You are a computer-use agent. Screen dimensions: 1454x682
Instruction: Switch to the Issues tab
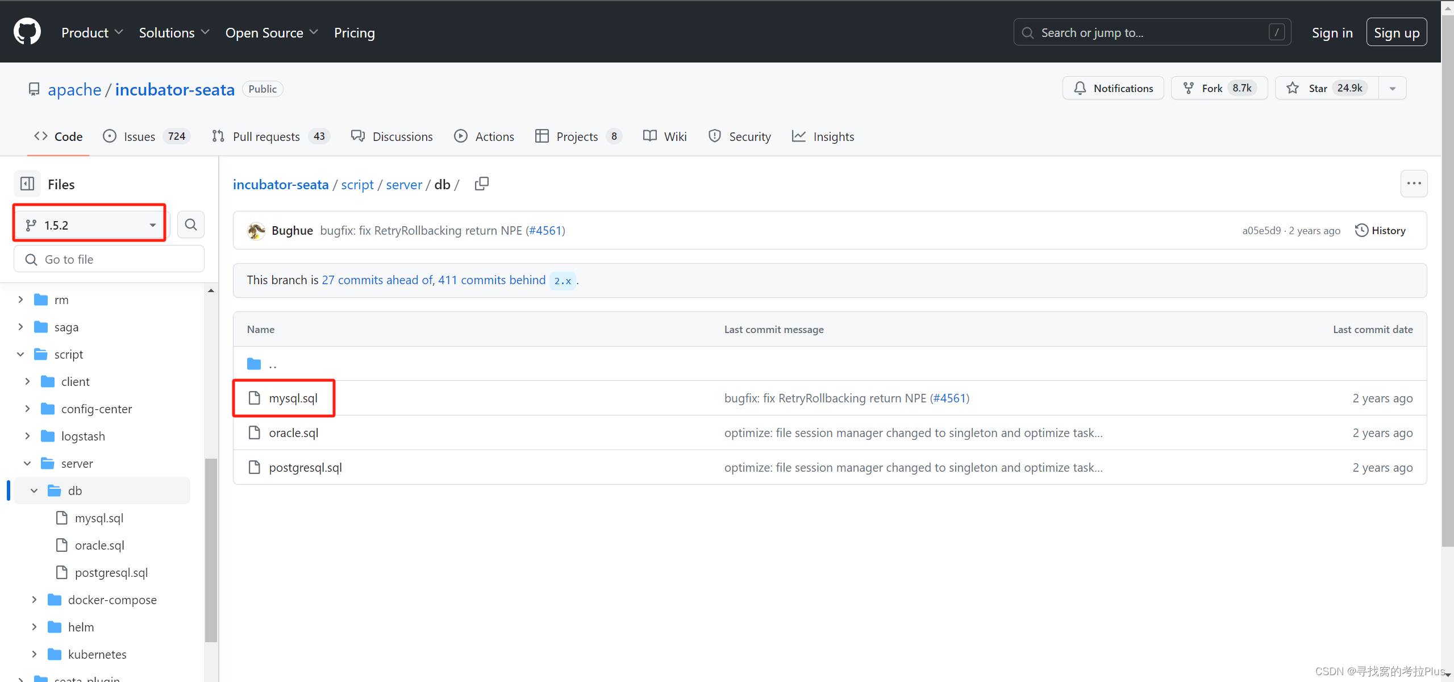[147, 136]
